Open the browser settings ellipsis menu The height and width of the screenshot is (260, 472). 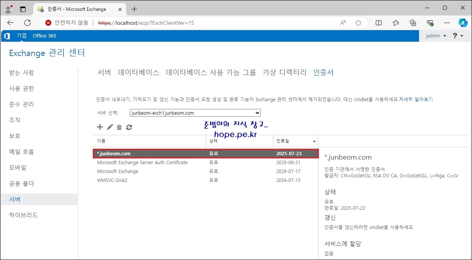coord(447,23)
